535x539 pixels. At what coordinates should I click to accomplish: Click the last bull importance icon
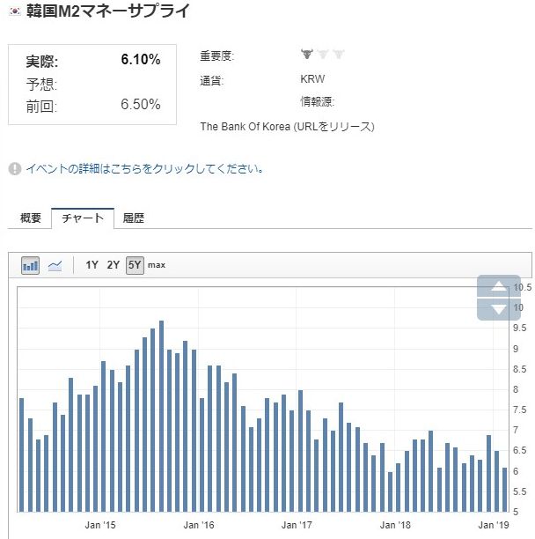click(x=339, y=55)
